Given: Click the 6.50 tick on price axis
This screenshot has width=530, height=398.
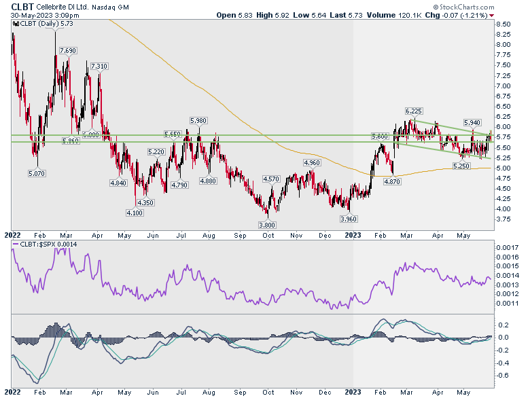Looking at the screenshot, I should point(503,107).
